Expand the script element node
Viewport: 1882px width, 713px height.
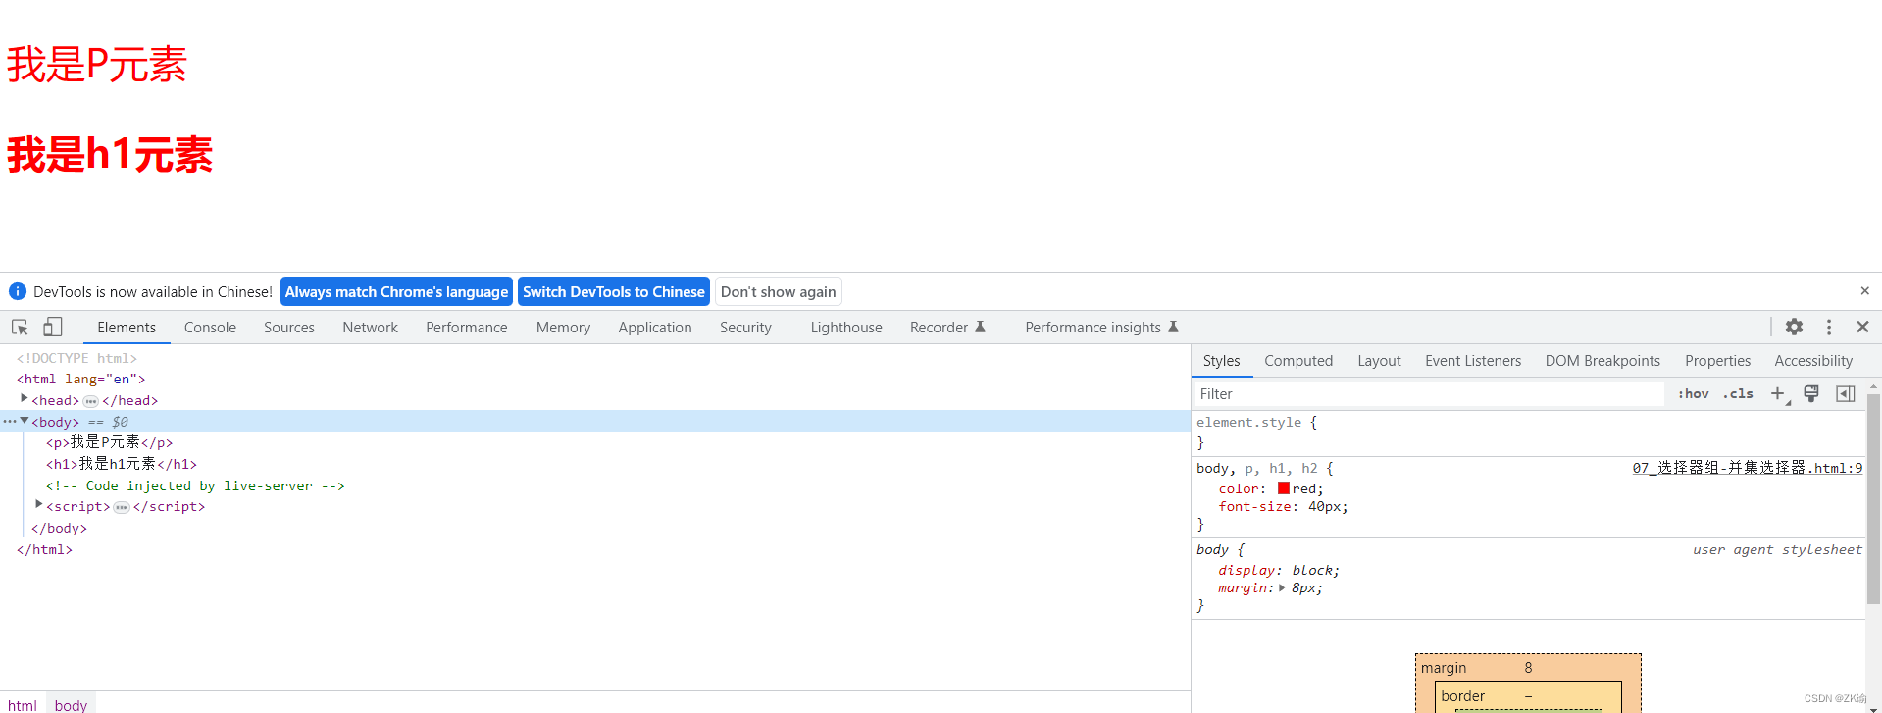(x=39, y=505)
